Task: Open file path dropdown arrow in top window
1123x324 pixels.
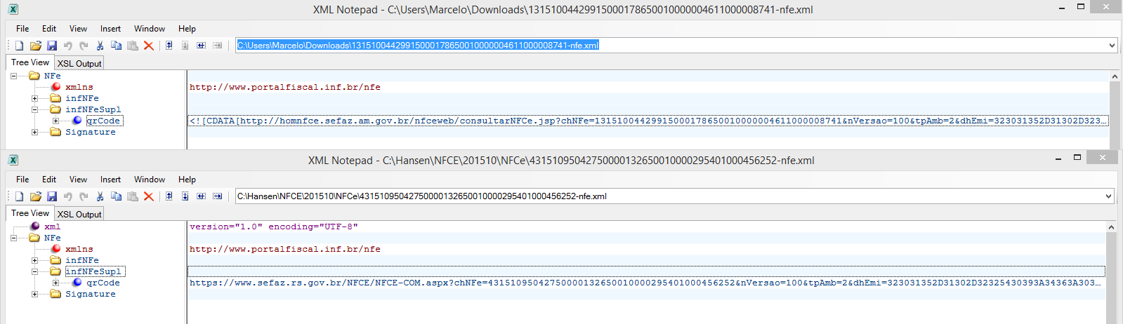Action: pos(1112,46)
